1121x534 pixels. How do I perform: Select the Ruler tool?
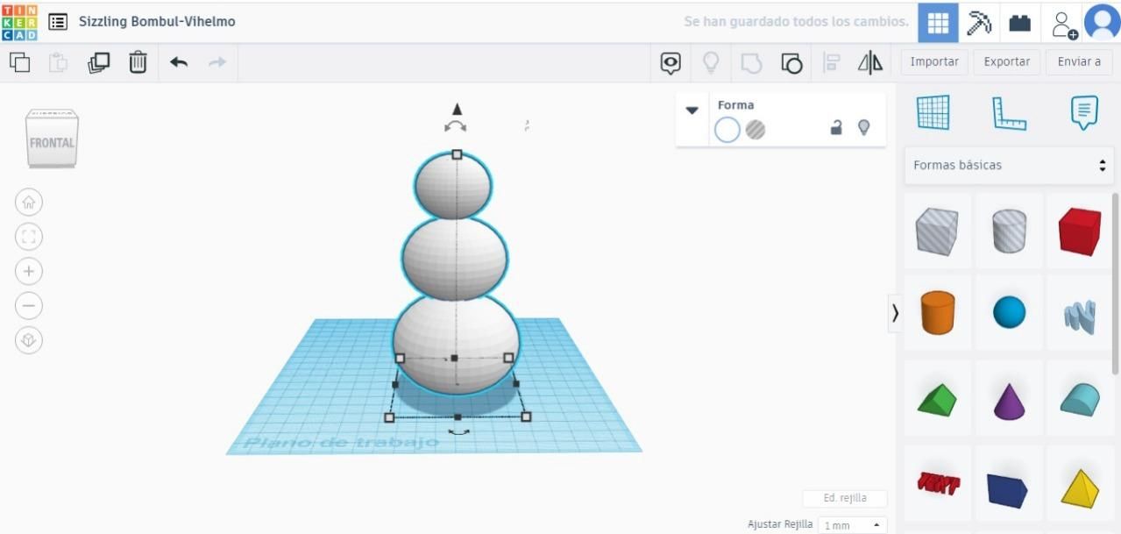[x=1009, y=113]
